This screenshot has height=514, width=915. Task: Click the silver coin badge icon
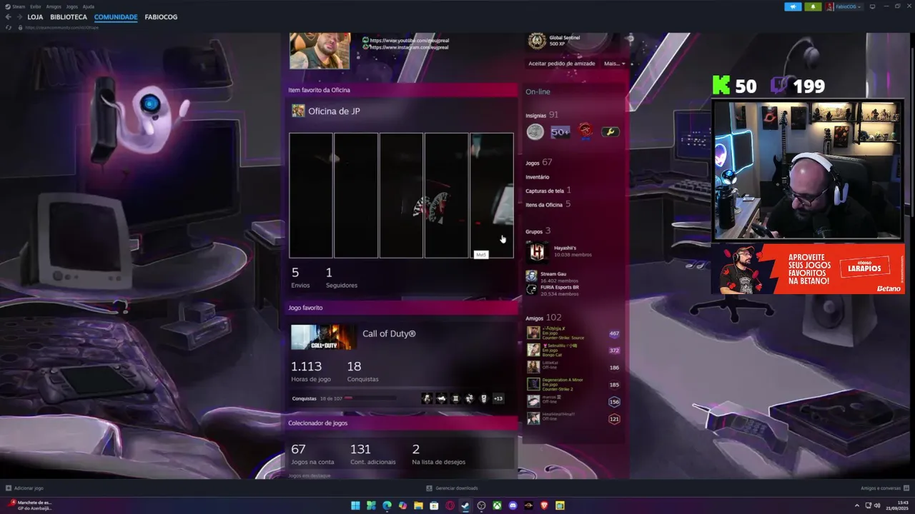(535, 131)
